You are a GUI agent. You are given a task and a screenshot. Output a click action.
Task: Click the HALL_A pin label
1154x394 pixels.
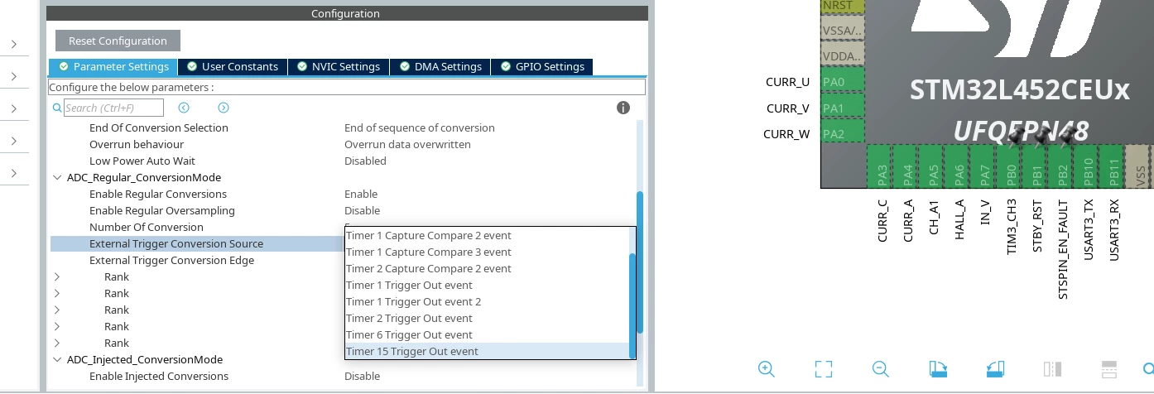click(959, 219)
